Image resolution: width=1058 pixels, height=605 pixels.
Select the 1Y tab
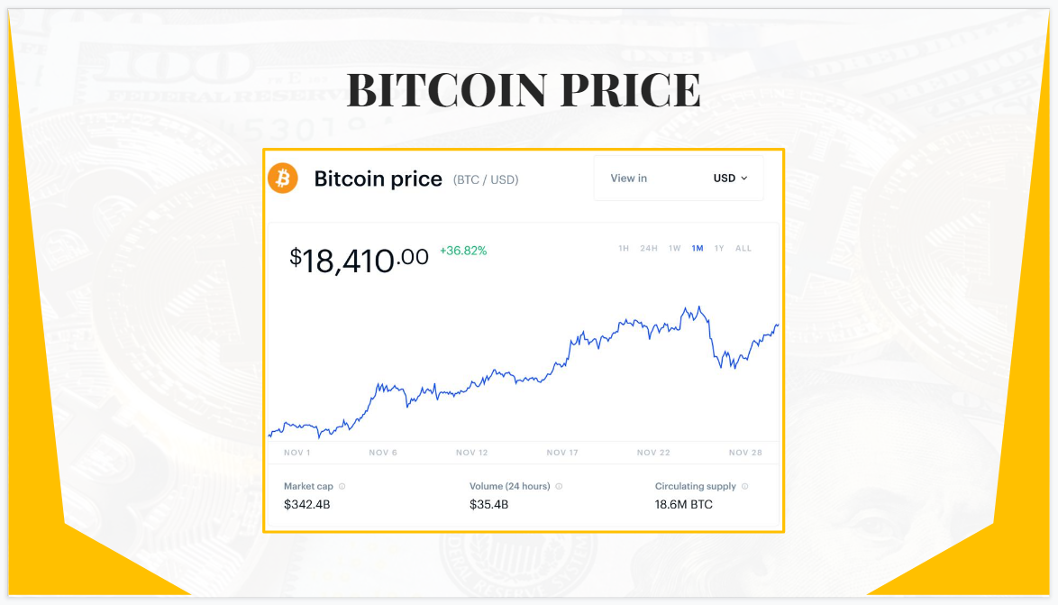pos(718,248)
